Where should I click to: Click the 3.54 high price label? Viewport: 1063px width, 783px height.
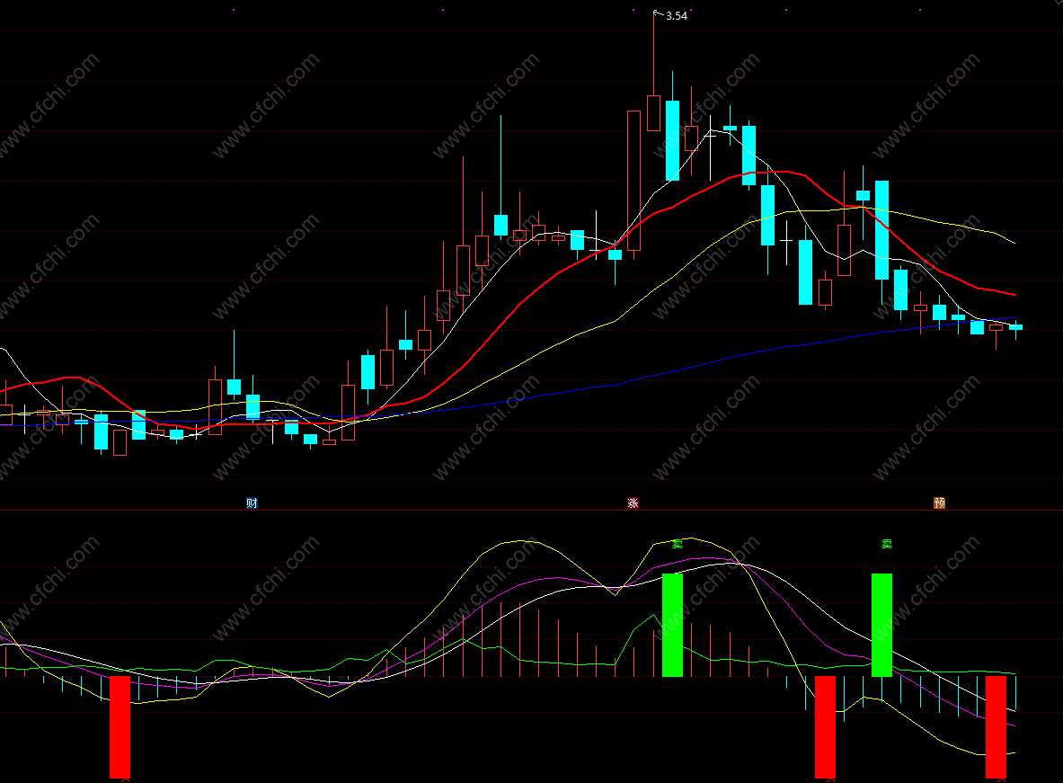[x=676, y=15]
